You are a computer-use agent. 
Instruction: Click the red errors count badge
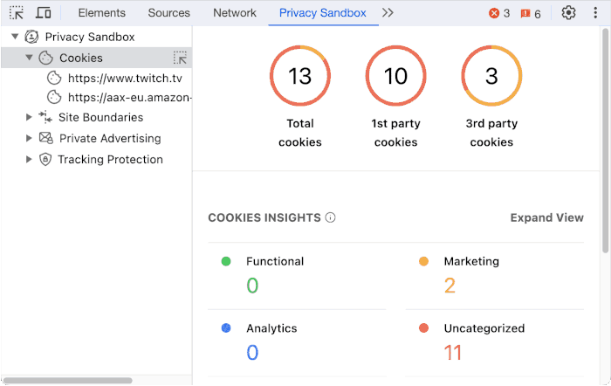(499, 13)
